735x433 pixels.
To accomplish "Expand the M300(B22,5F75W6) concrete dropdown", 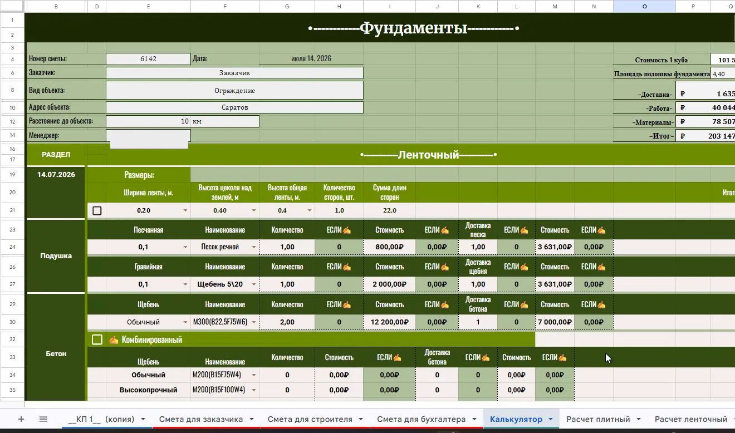I will 254,322.
